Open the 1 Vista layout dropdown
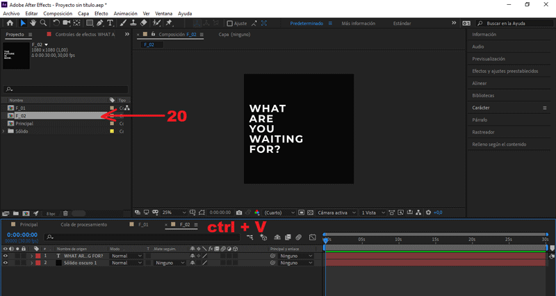The width and height of the screenshot is (556, 296). 373,213
